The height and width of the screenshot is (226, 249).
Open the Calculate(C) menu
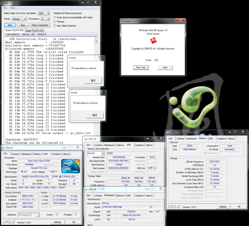(12, 34)
